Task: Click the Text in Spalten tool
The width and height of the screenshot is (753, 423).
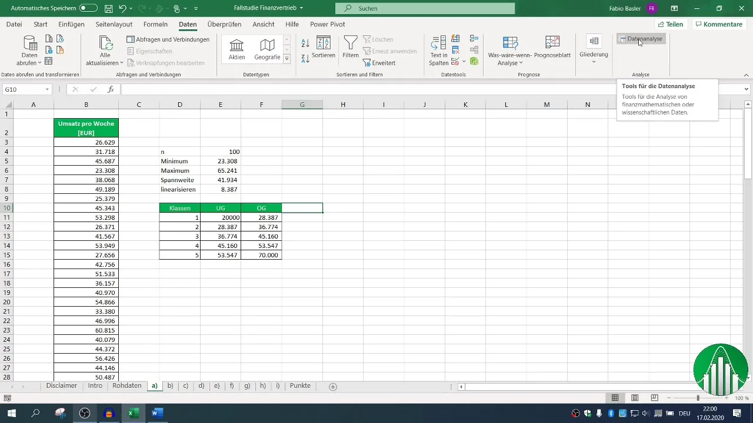Action: 439,51
